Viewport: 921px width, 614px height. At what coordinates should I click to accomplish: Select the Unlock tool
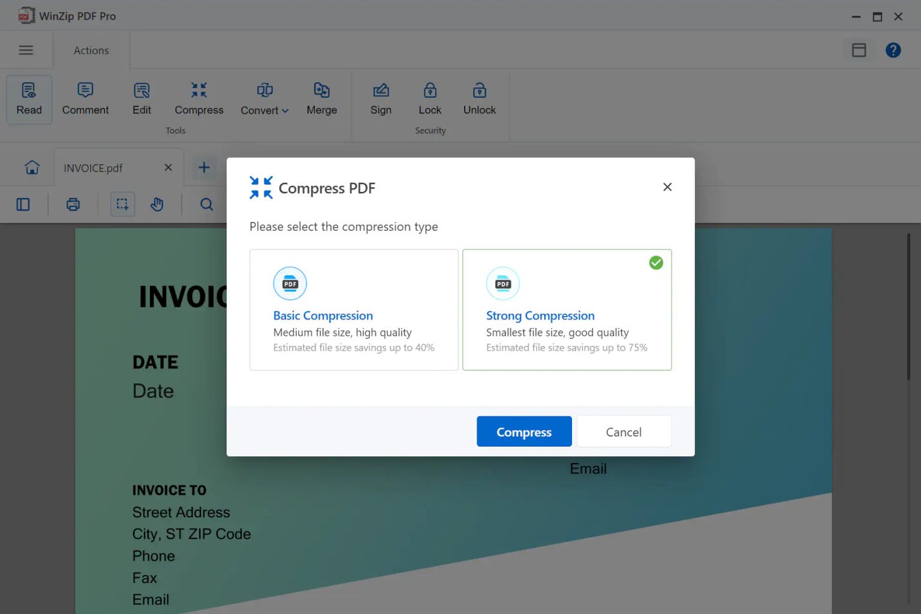[x=478, y=99]
